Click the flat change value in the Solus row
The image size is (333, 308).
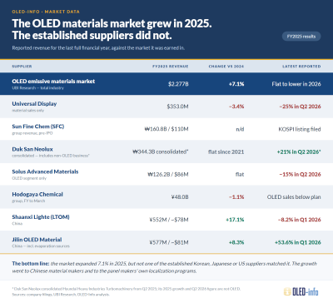[240, 175]
